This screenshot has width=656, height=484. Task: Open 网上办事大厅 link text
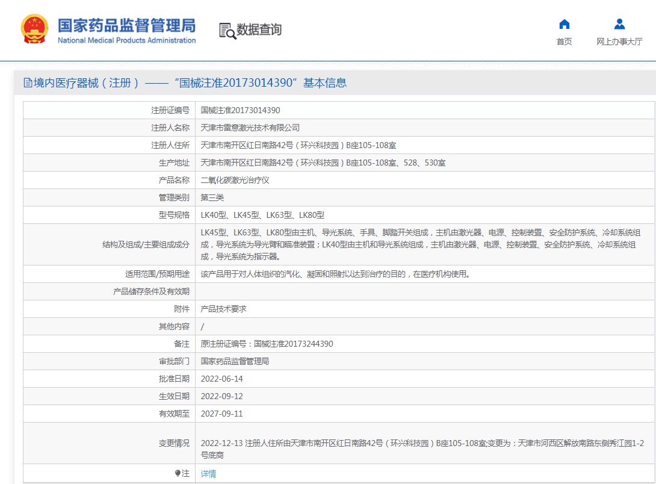pyautogui.click(x=619, y=42)
